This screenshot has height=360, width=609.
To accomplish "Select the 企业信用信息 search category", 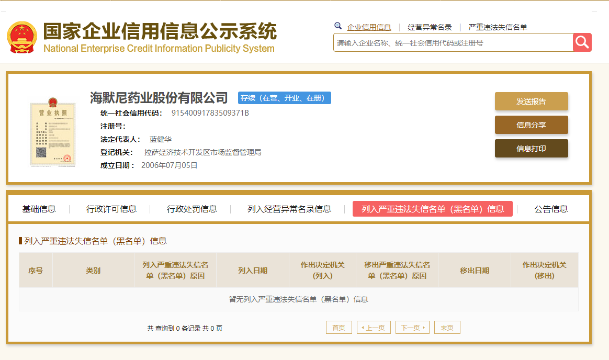I will [369, 27].
